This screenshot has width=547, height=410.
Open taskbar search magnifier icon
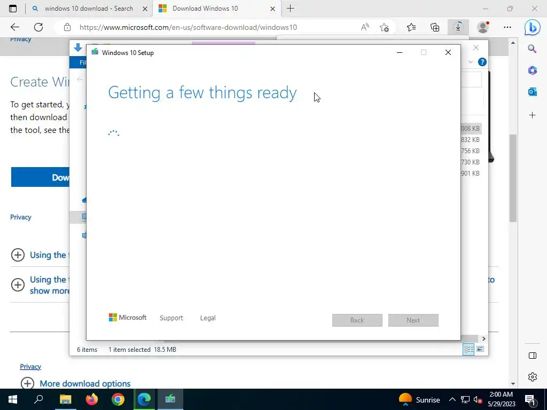(38, 399)
